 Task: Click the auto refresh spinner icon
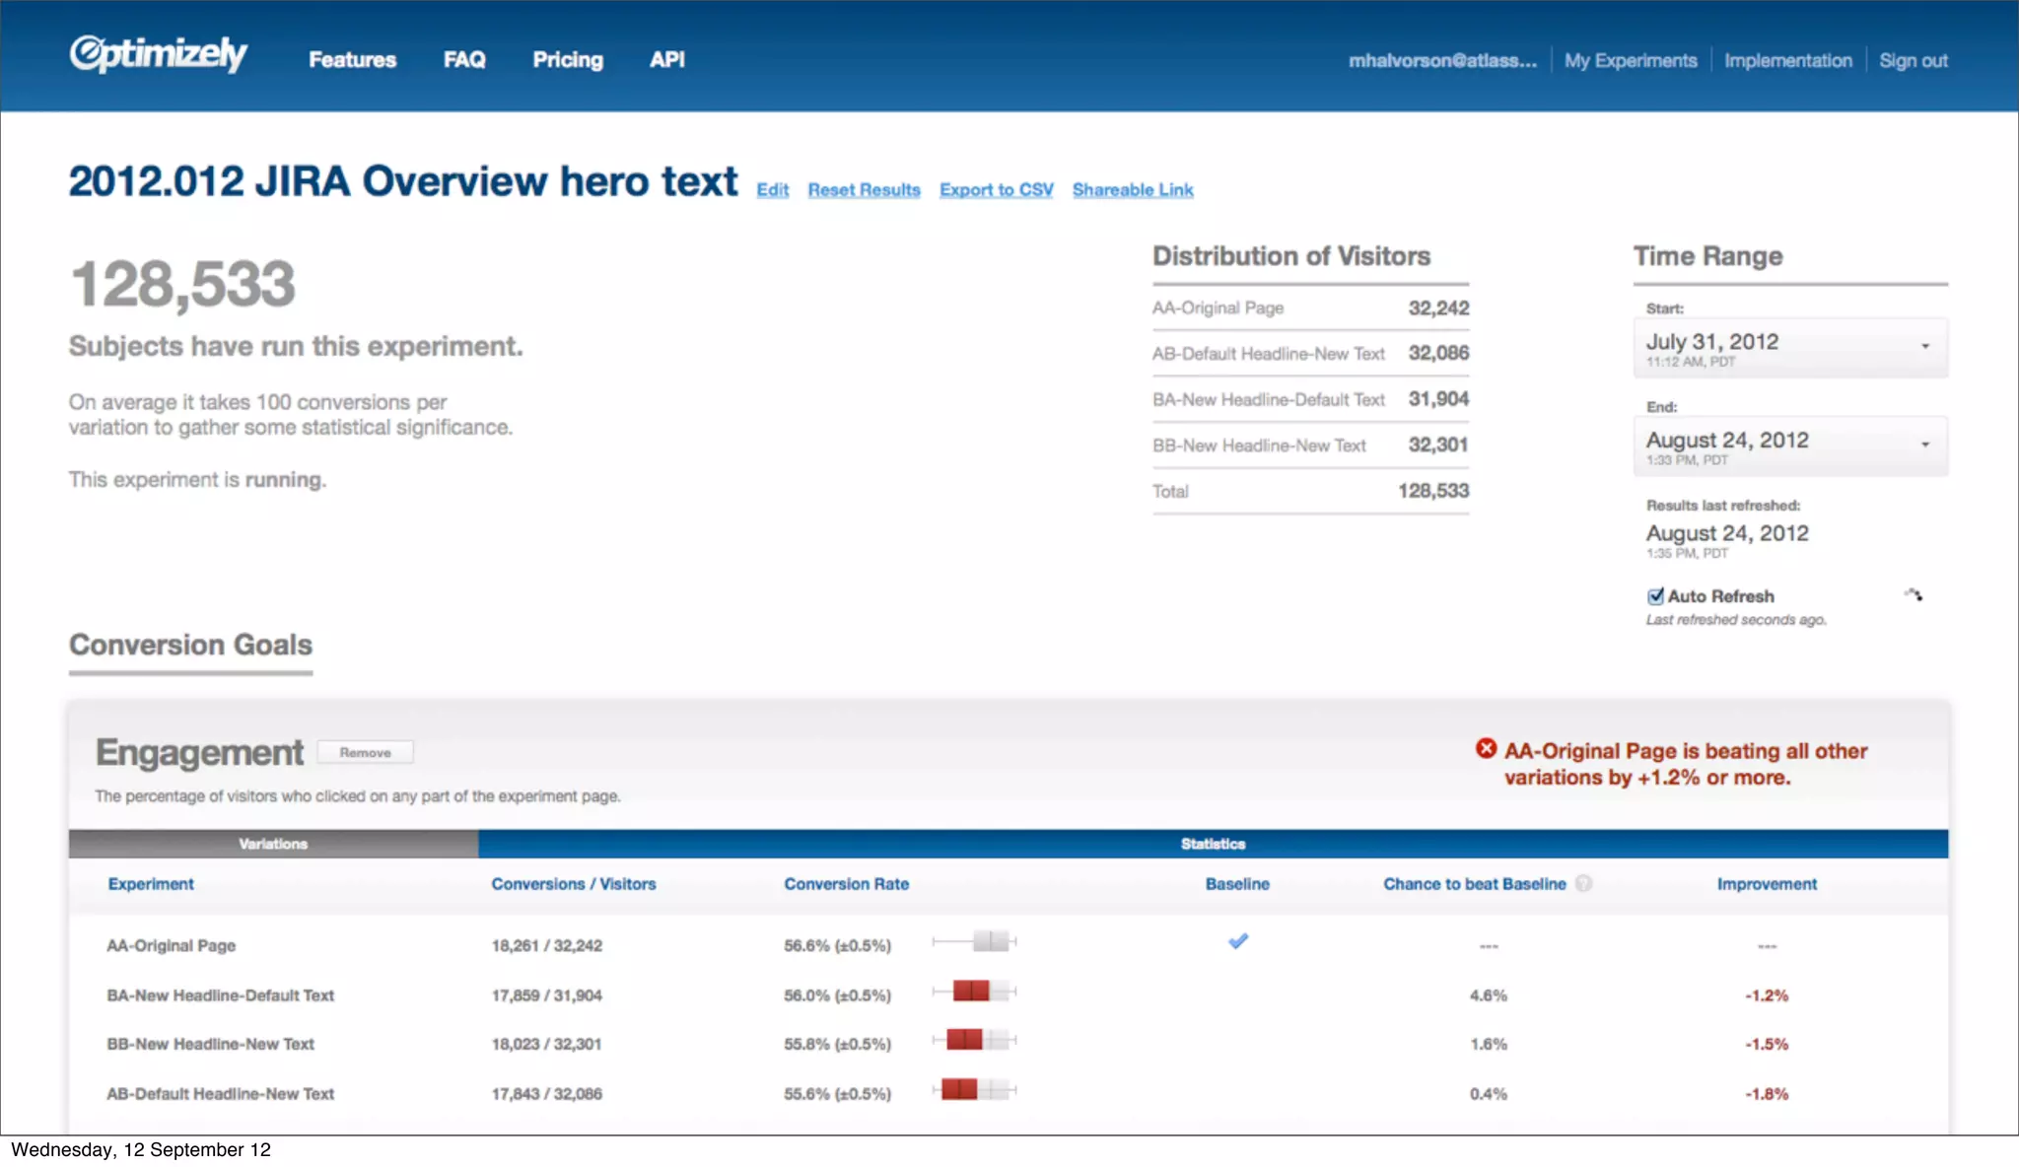pyautogui.click(x=1914, y=595)
